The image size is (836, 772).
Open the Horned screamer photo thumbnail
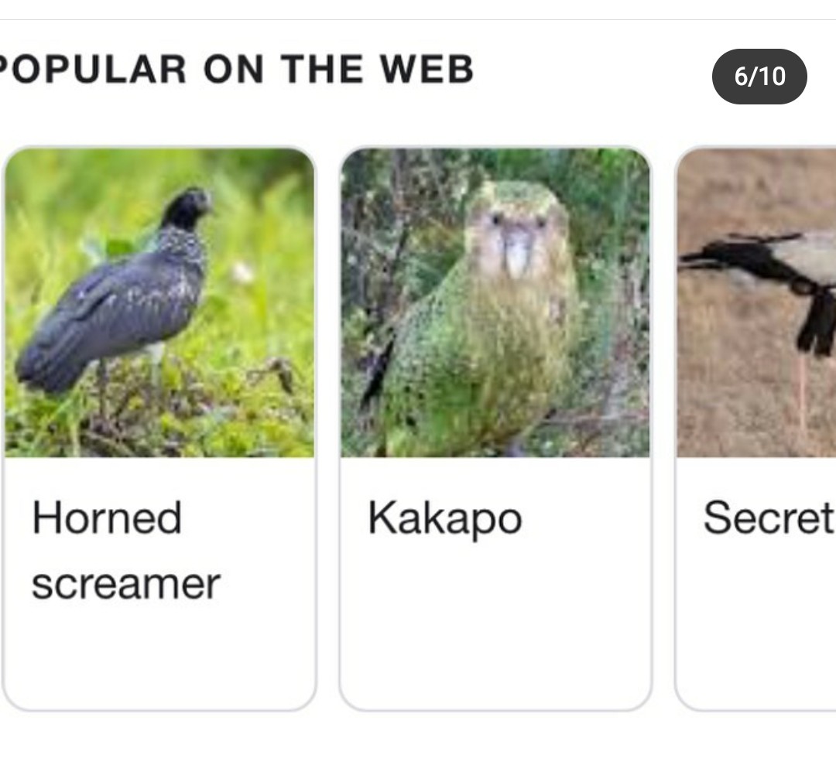tap(159, 302)
